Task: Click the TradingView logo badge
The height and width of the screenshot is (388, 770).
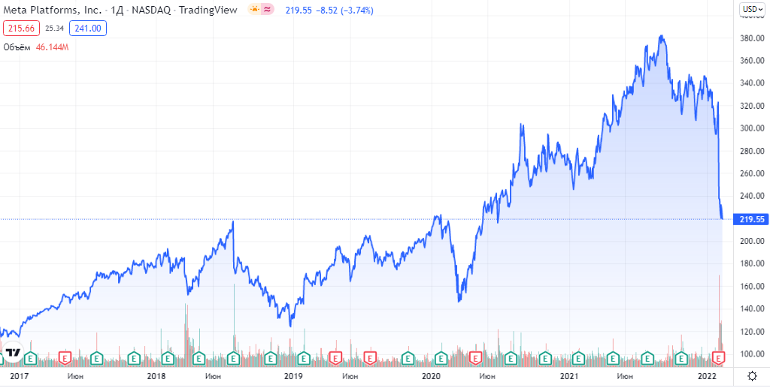Action: [x=13, y=352]
